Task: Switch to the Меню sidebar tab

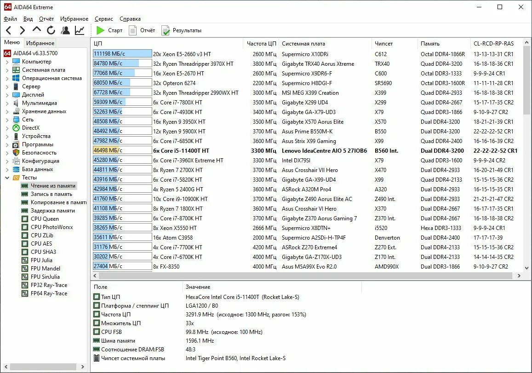Action: 12,42
